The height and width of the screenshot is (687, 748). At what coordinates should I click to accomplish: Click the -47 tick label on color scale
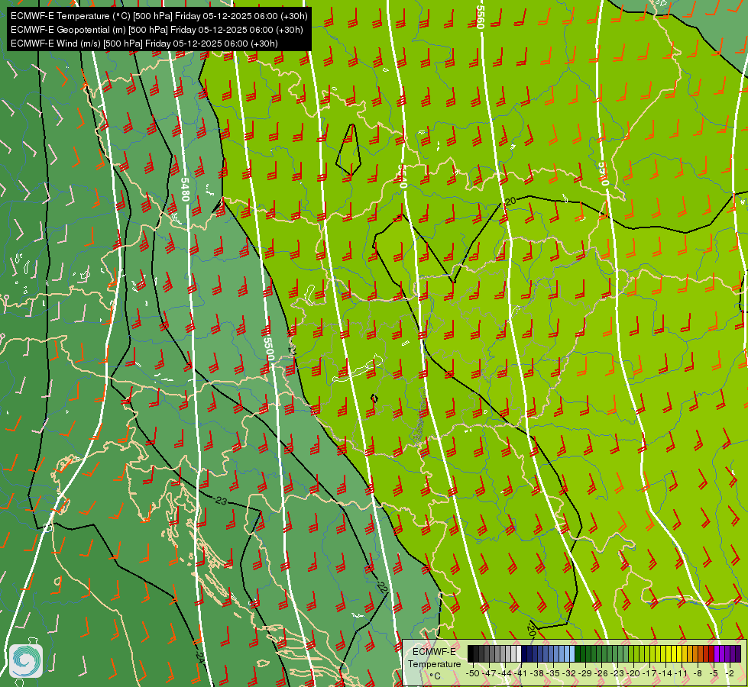click(x=489, y=674)
